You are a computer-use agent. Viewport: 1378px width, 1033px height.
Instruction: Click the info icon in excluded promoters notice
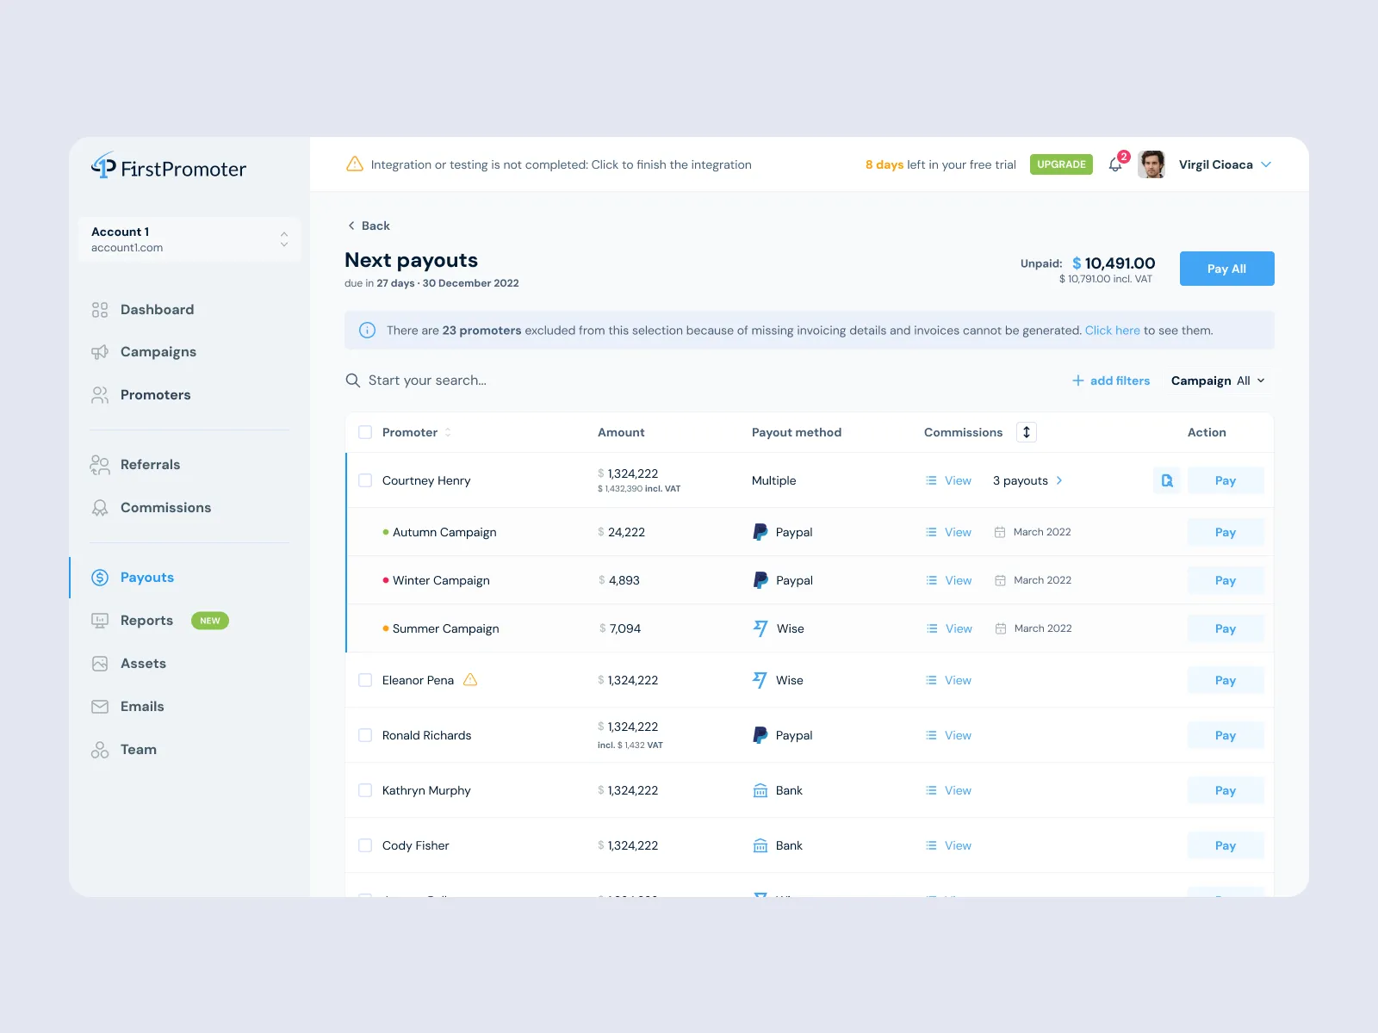[x=367, y=330]
